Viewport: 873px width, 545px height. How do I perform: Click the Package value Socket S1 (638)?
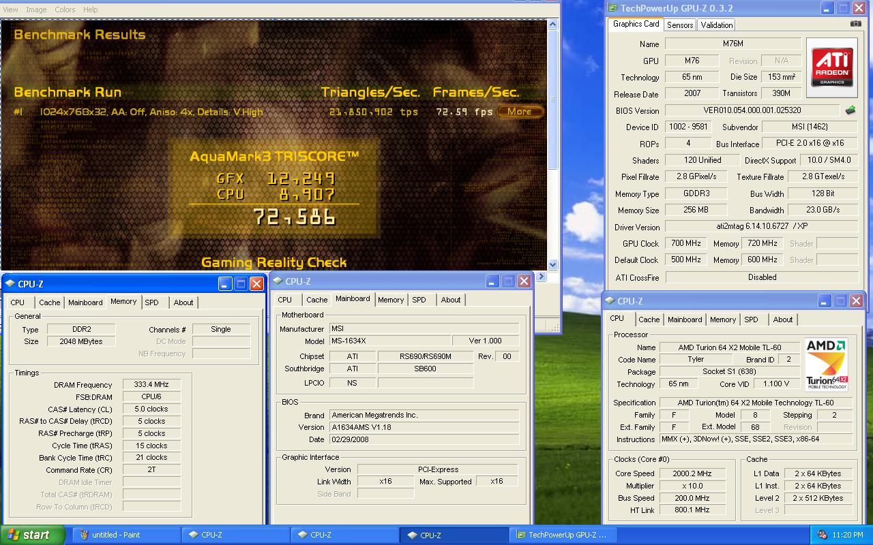(730, 372)
